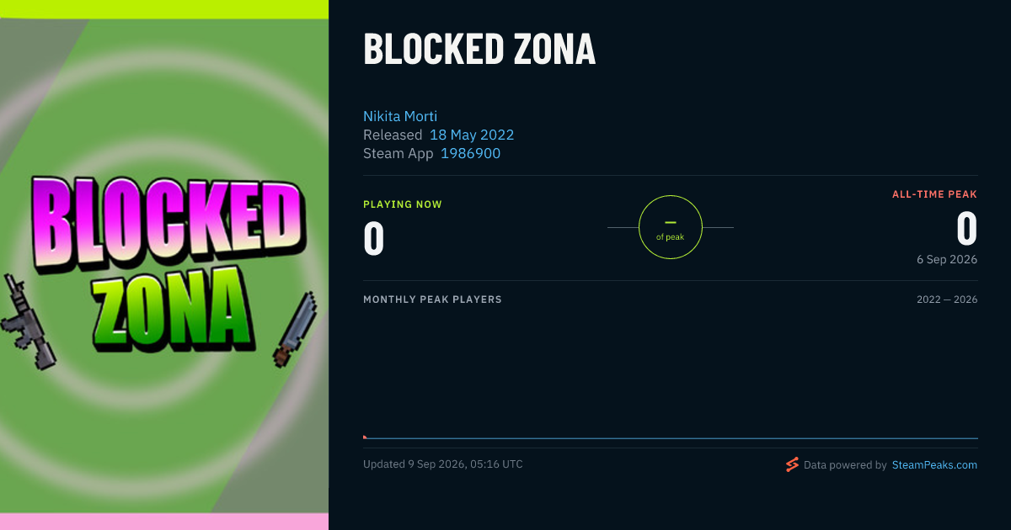1011x530 pixels.
Task: Visit the SteamPeaks.com link
Action: [x=934, y=464]
